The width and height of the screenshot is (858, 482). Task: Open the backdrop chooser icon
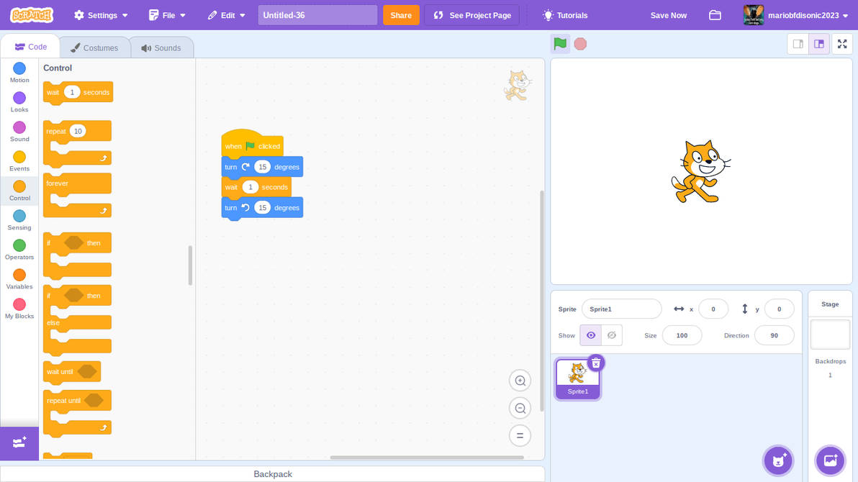[830, 460]
